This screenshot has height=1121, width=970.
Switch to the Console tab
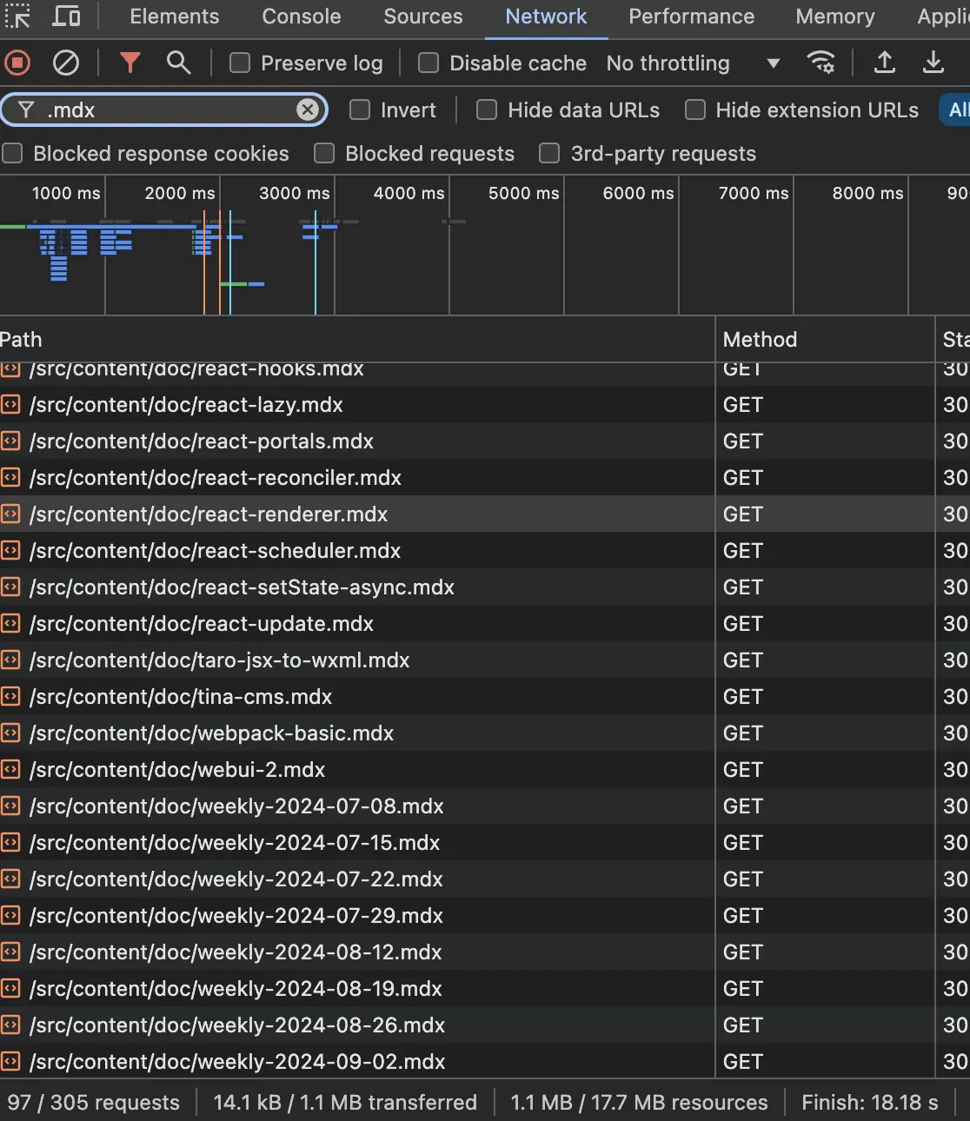(301, 17)
